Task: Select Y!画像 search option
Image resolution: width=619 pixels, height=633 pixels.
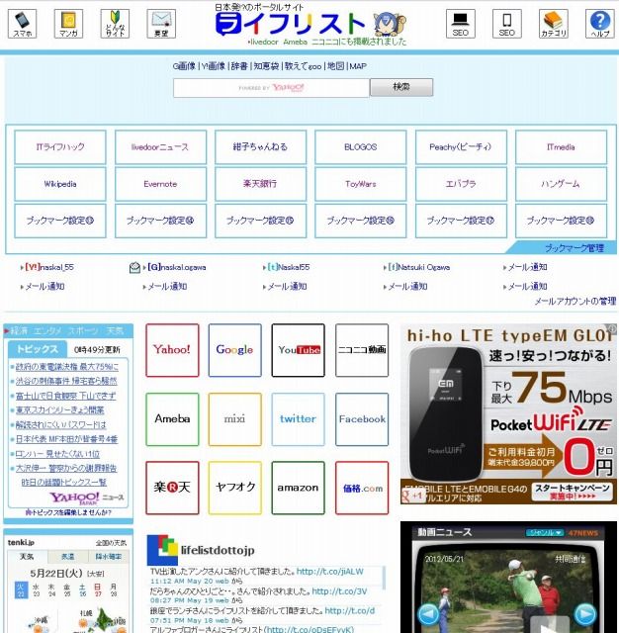Action: point(214,66)
